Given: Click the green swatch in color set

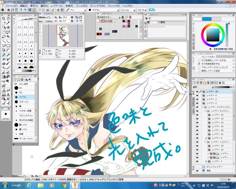Looking at the screenshot, I should tap(100, 28).
